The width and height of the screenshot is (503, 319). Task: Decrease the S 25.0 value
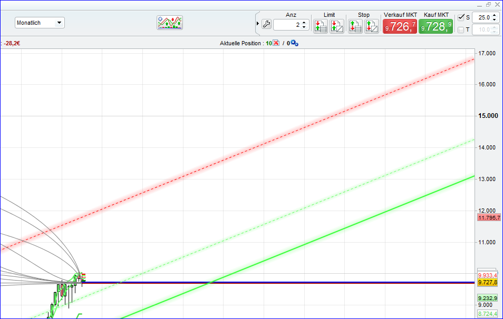pos(495,20)
